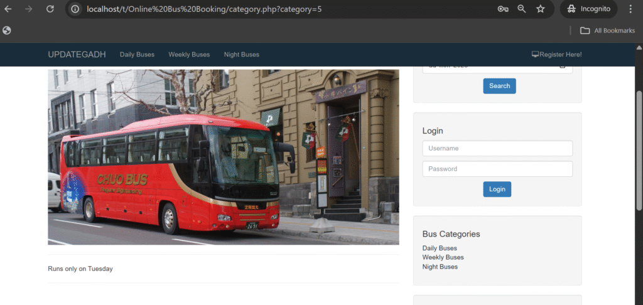Click the browser forward arrow
643x305 pixels.
pyautogui.click(x=29, y=9)
